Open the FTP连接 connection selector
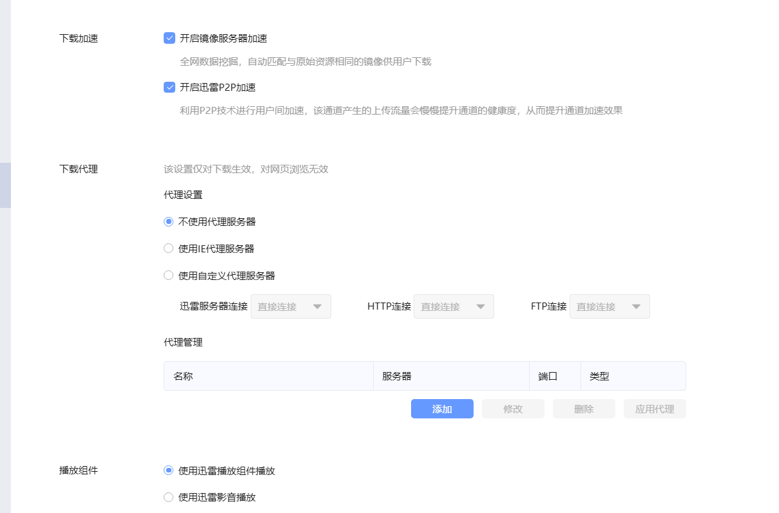Image resolution: width=779 pixels, height=513 pixels. coord(609,306)
